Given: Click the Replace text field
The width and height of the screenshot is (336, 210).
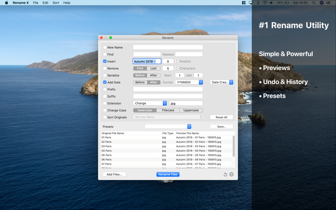Looking at the screenshot, I should pyautogui.click(x=189, y=54).
